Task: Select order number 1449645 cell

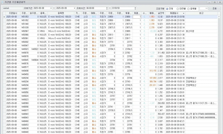Action: point(25,60)
